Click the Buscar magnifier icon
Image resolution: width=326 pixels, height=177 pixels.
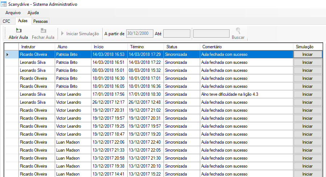238,31
